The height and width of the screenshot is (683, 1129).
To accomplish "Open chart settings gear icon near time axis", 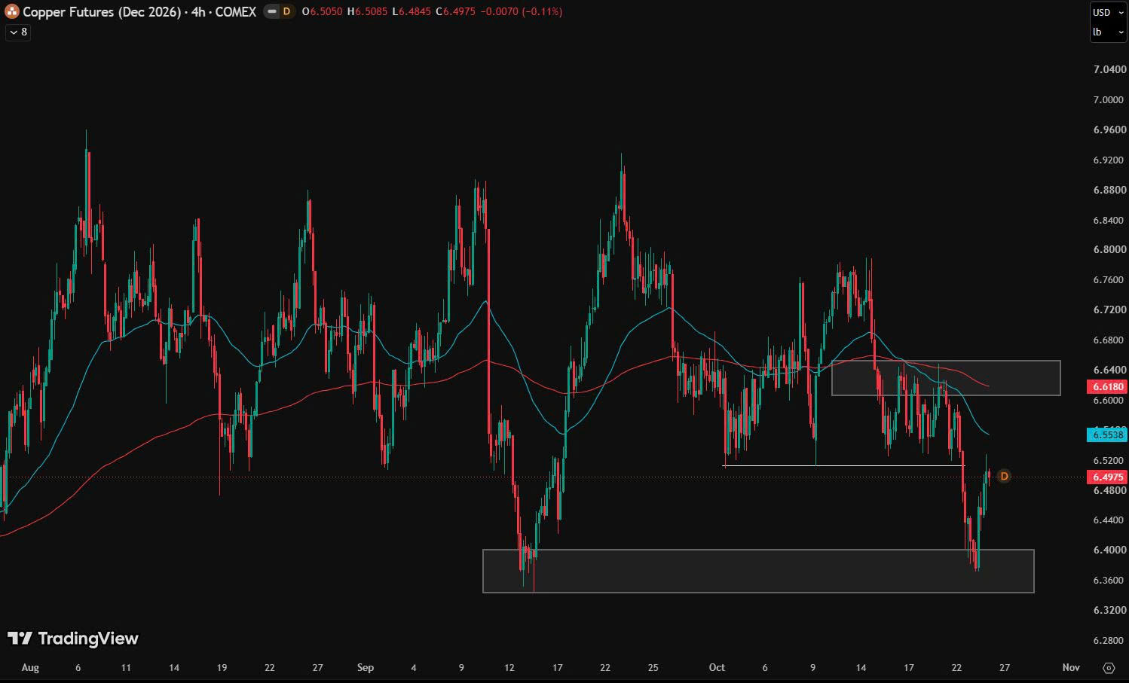I will tap(1108, 667).
